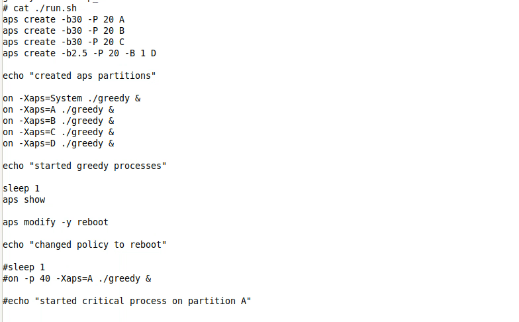This screenshot has width=519, height=322.
Task: Click the "aps create -b30 -P 20 C" line
Action: tap(64, 42)
